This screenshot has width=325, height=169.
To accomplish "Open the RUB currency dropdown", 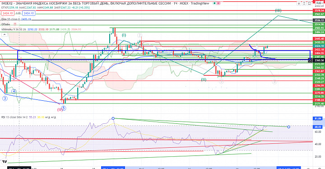I will tap(320, 3).
